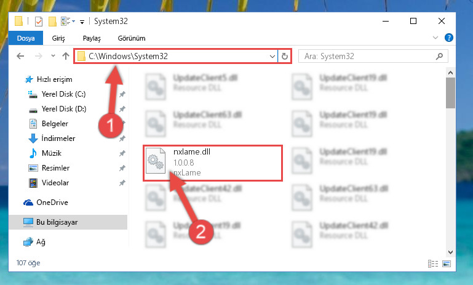
Task: Select the nxlame.dll file
Action: click(x=213, y=163)
